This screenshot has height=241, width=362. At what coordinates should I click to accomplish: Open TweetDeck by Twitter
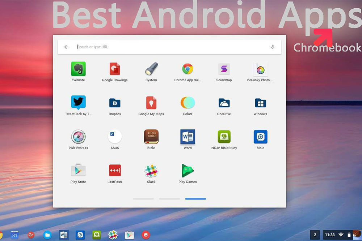pyautogui.click(x=78, y=103)
